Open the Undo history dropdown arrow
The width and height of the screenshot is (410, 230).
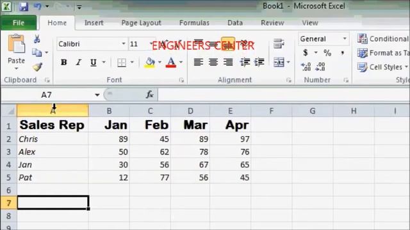tap(47, 6)
